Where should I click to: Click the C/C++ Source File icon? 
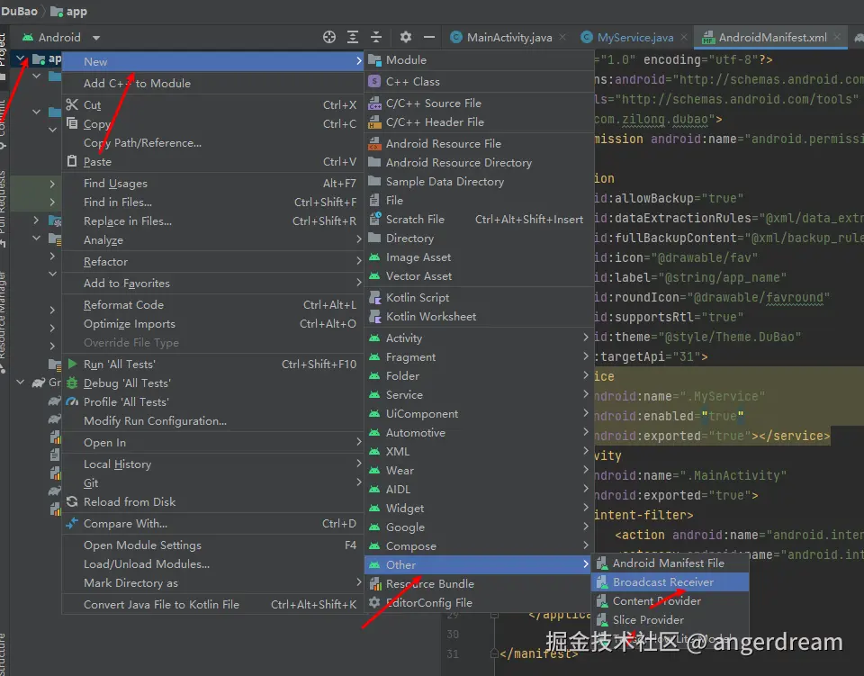pyautogui.click(x=374, y=103)
